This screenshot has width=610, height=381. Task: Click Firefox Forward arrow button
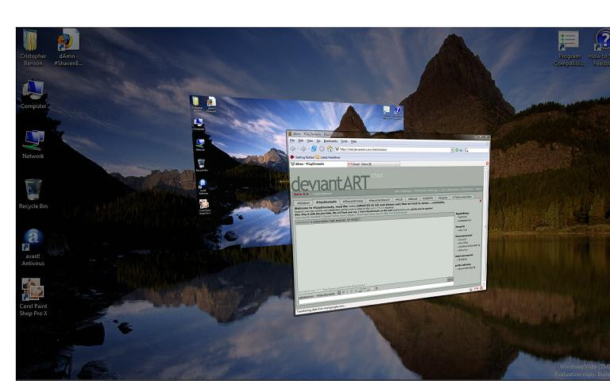pyautogui.click(x=303, y=148)
